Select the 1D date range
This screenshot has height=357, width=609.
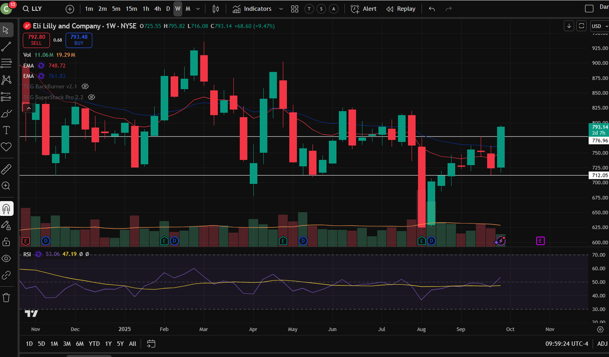pos(29,344)
